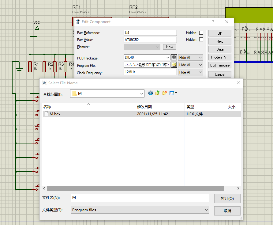This screenshot has width=273, height=225.
Task: Click the ground symbol in schematic
Action: pyautogui.click(x=19, y=70)
